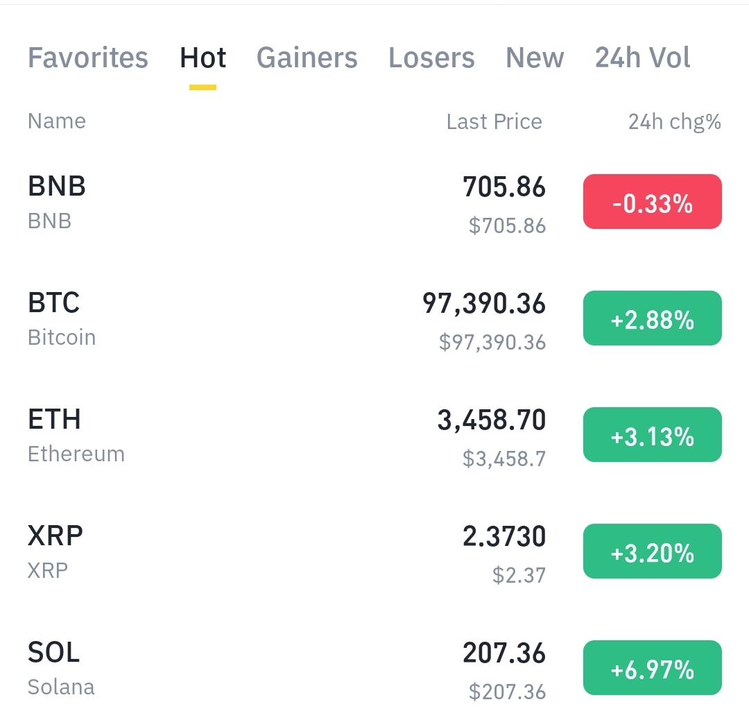Sort by Last Price column header

pos(494,122)
